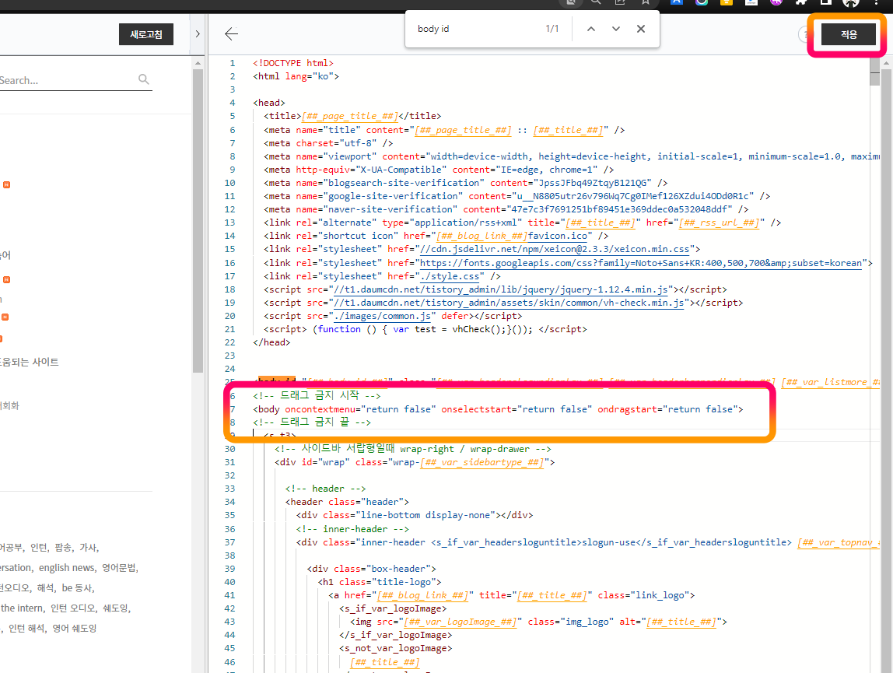Click the 'title-logo' h1 on line 40
The width and height of the screenshot is (893, 673).
380,582
